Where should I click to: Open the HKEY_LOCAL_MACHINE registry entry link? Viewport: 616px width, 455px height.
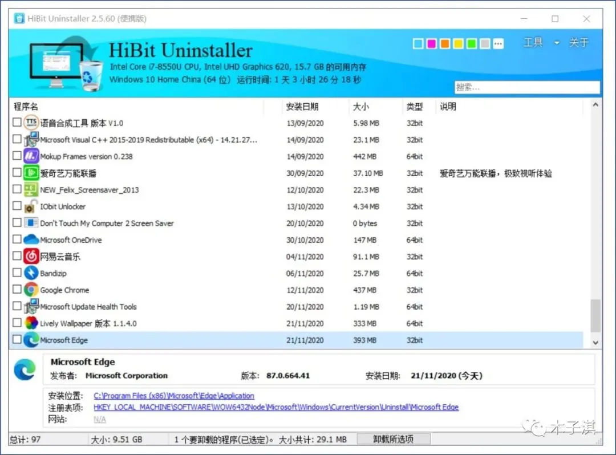pyautogui.click(x=276, y=407)
